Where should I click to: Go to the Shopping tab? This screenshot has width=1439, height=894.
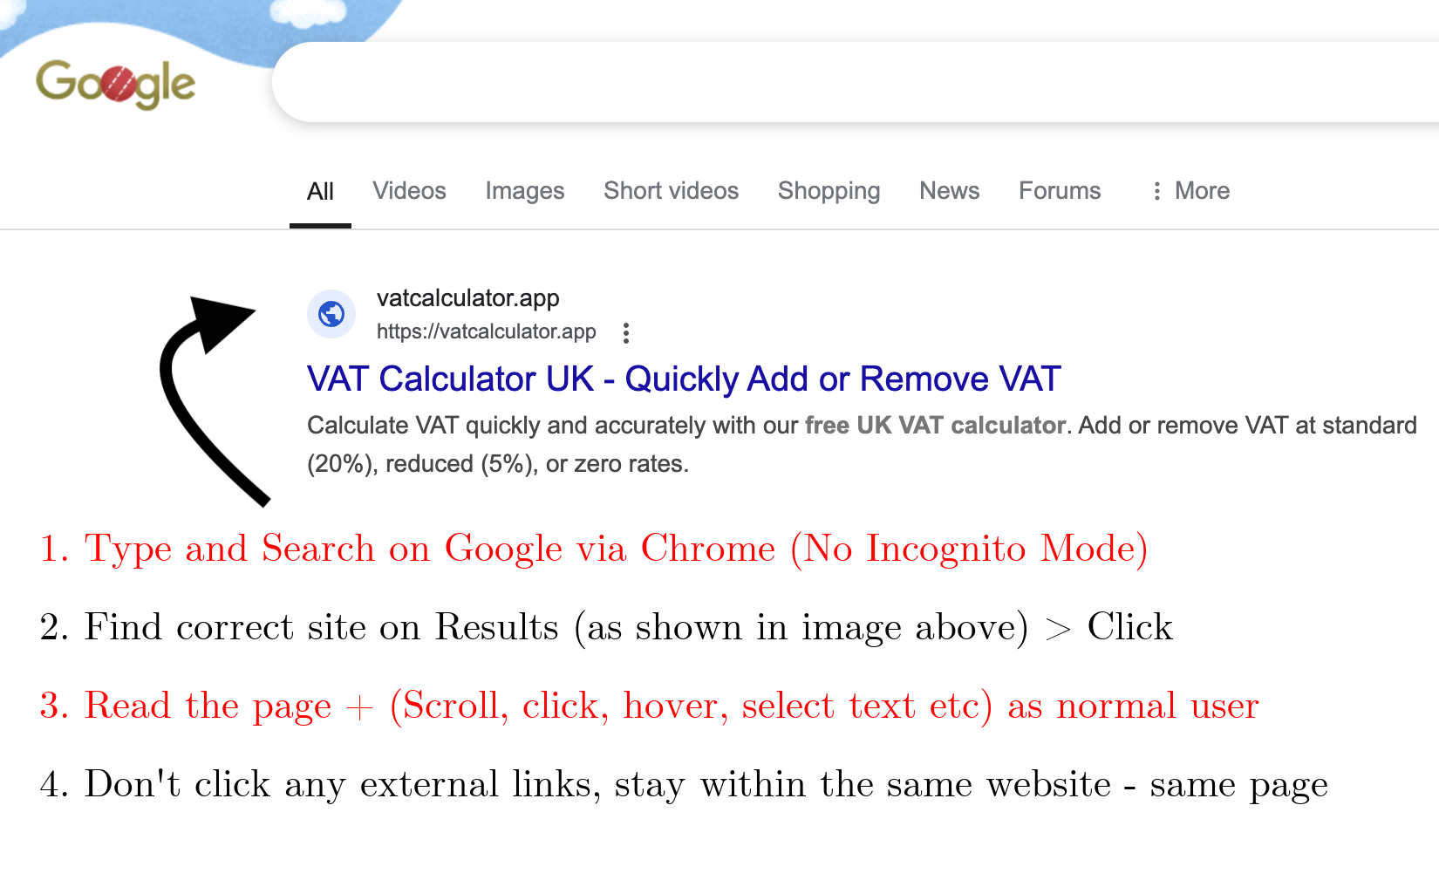829,191
